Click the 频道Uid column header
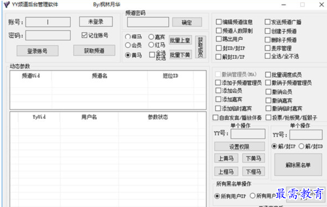This screenshot has width=327, height=207. point(31,75)
